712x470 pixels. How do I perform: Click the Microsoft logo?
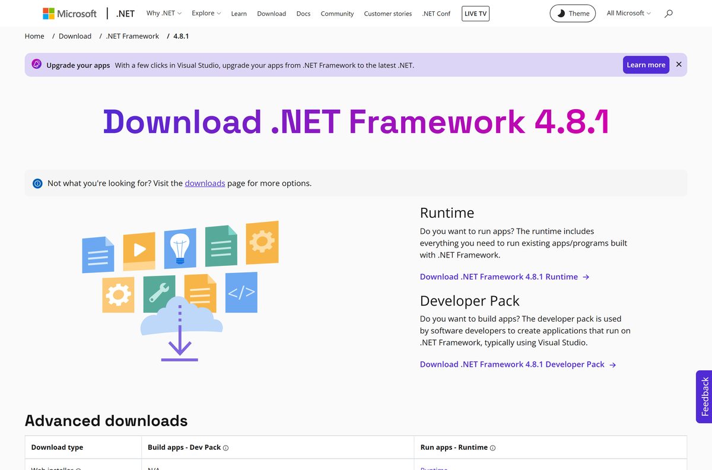tap(69, 13)
